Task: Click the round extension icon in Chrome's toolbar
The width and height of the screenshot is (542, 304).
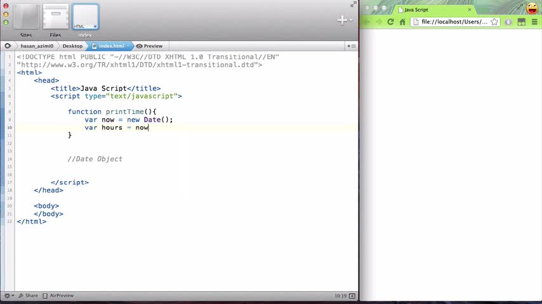Action: pyautogui.click(x=508, y=22)
